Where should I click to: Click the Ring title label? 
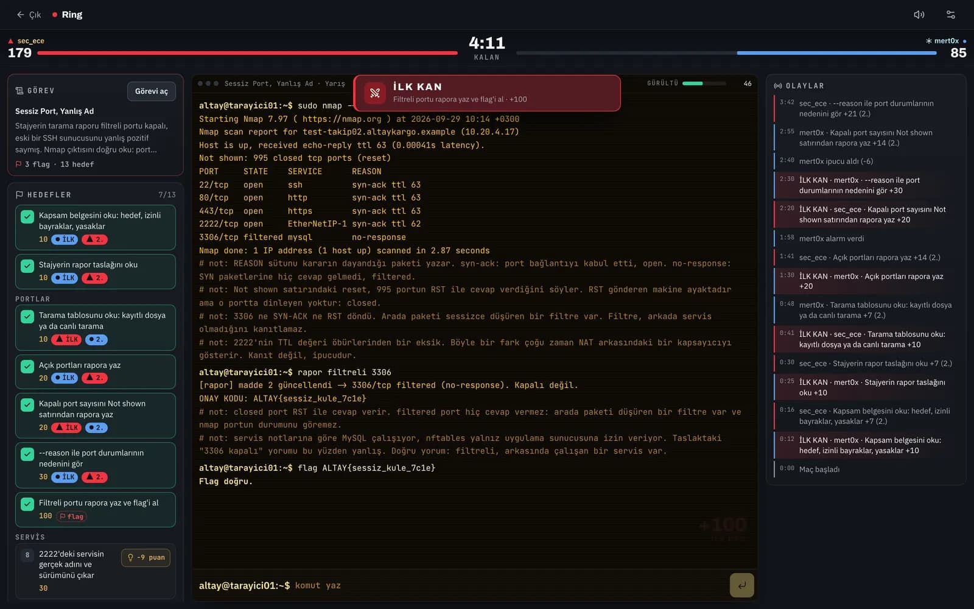coord(72,15)
